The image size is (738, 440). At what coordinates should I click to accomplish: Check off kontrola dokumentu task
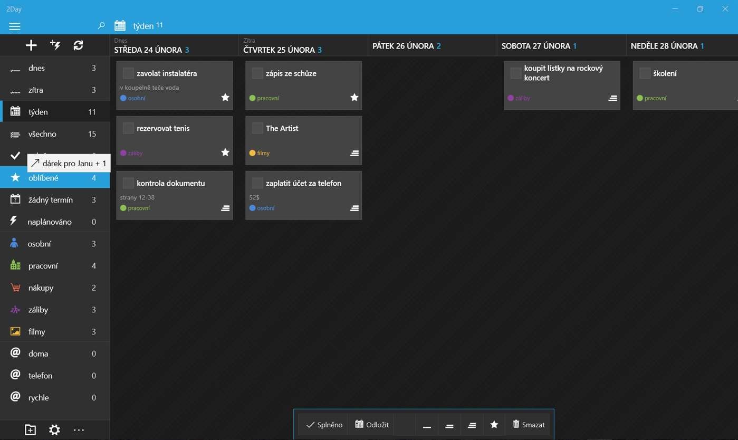coord(128,183)
